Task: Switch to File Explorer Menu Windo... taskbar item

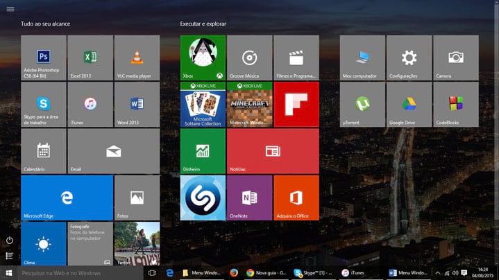Action: tap(203, 273)
